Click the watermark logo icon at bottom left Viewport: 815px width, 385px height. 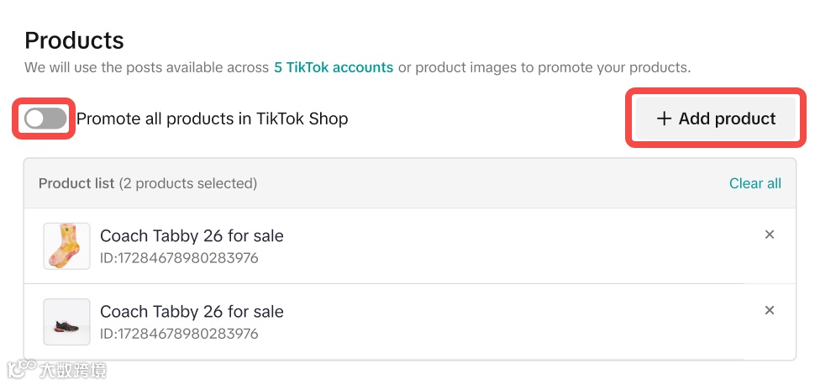20,369
